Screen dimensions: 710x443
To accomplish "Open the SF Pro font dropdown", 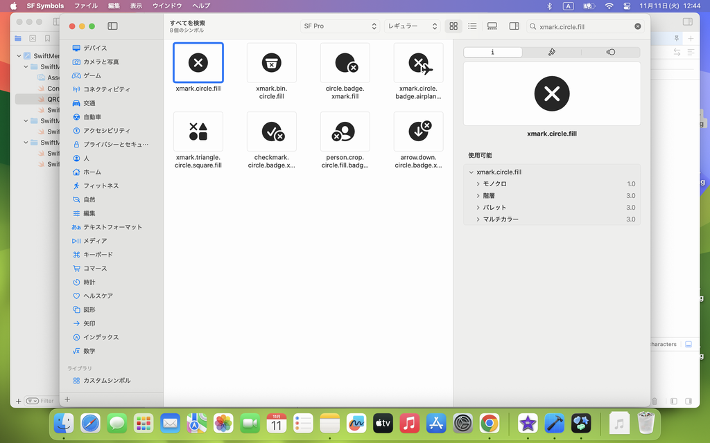I will point(340,26).
